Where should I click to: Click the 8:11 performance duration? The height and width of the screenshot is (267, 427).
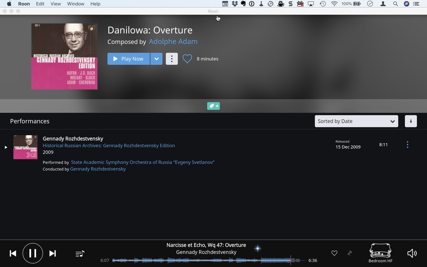383,145
